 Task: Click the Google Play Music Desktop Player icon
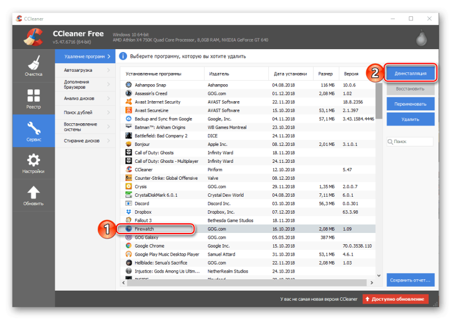[x=129, y=254]
